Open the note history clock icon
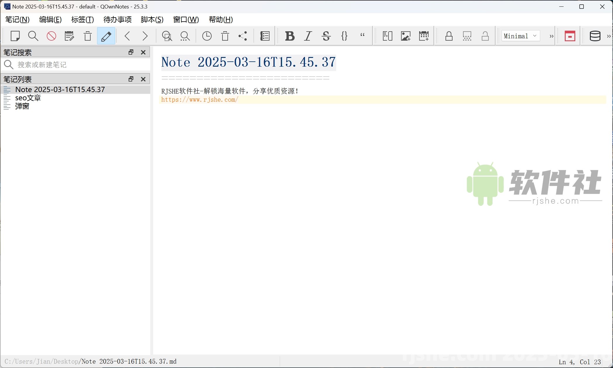613x368 pixels. [x=207, y=36]
